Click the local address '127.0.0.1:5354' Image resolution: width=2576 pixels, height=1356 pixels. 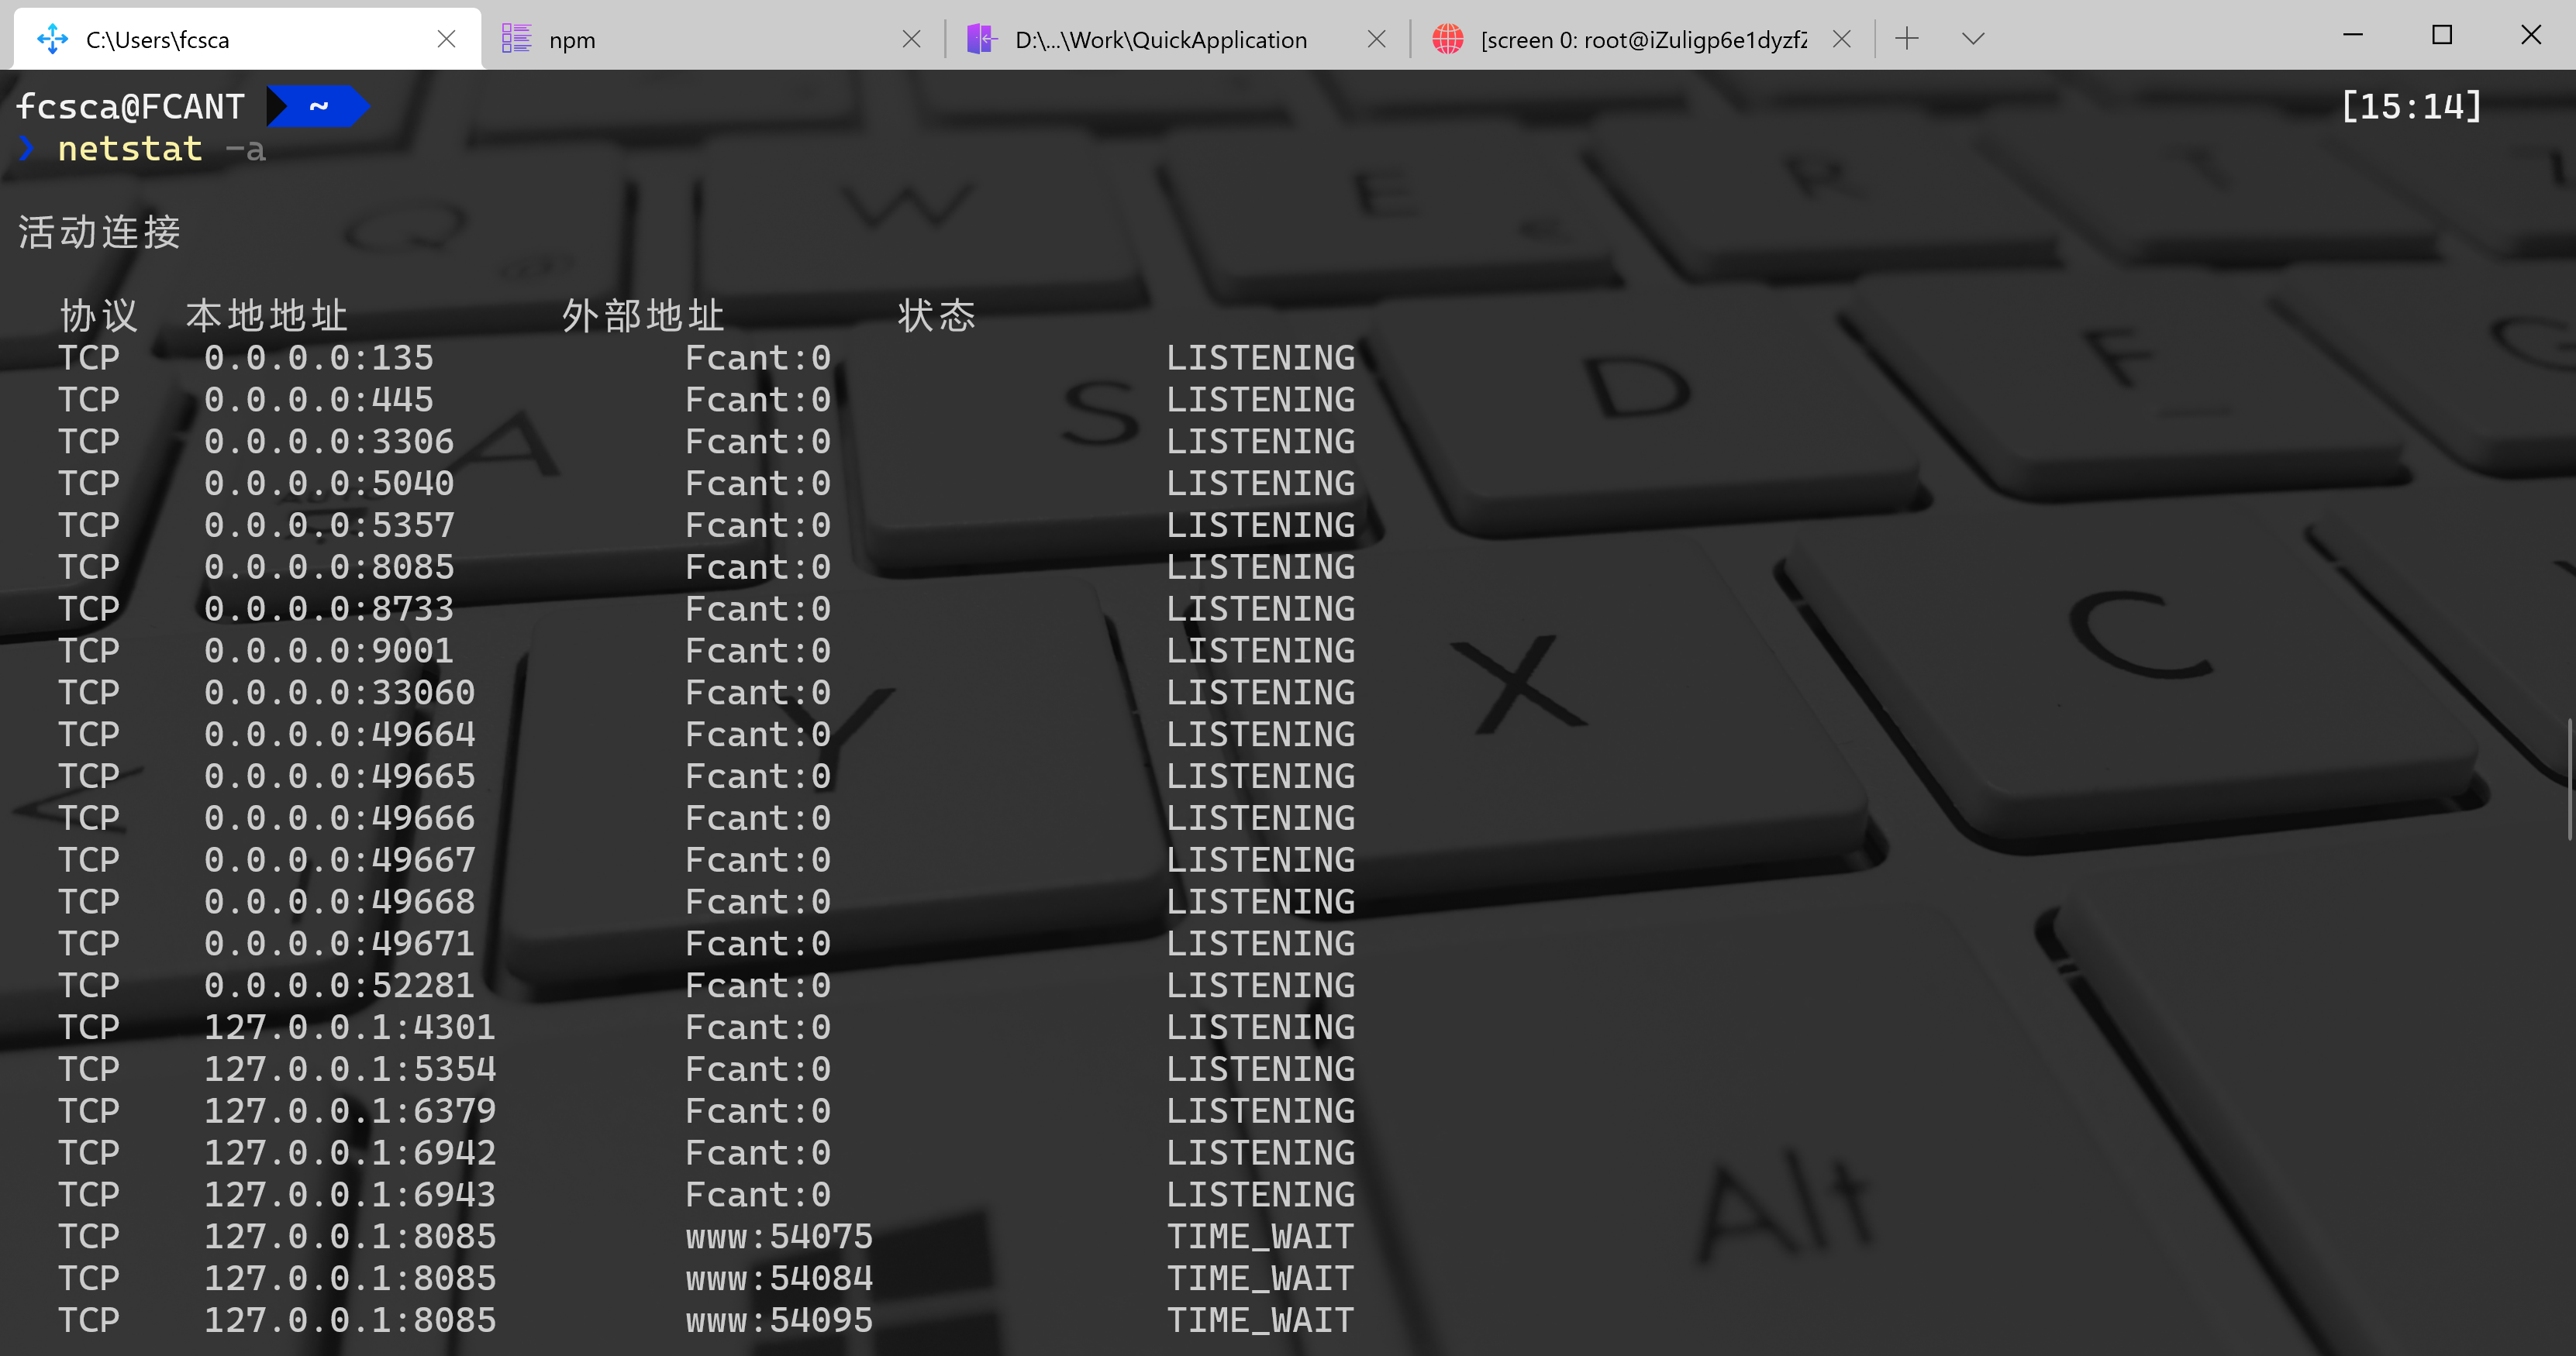coord(350,1069)
